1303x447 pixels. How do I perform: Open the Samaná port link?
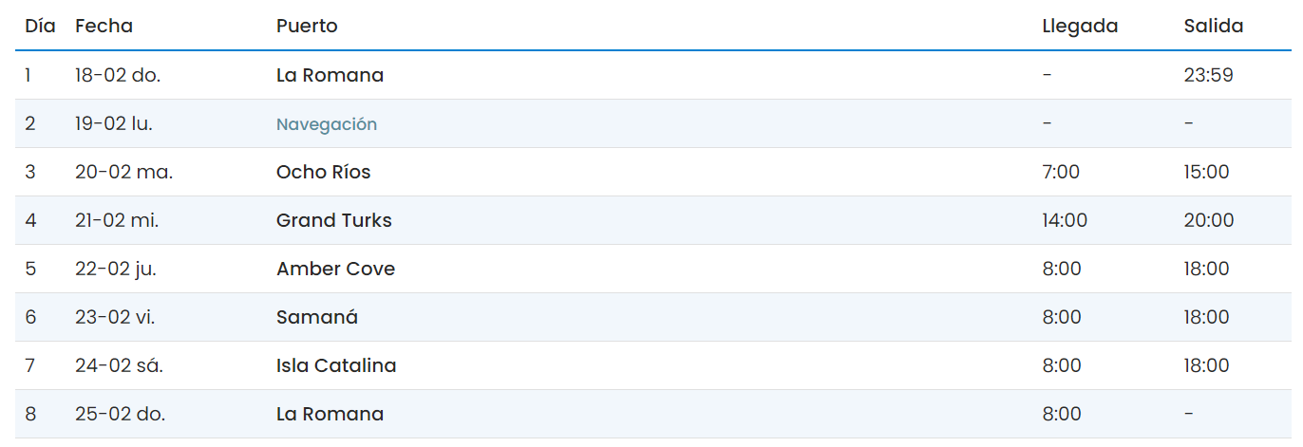[x=317, y=317]
